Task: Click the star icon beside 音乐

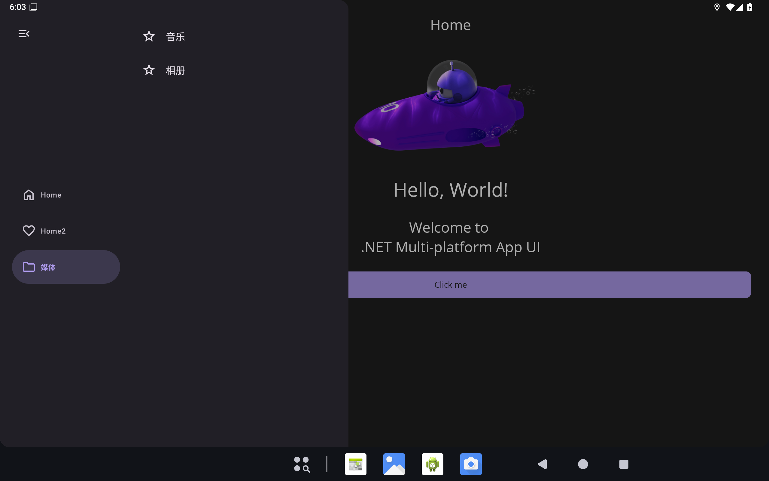Action: pyautogui.click(x=149, y=36)
